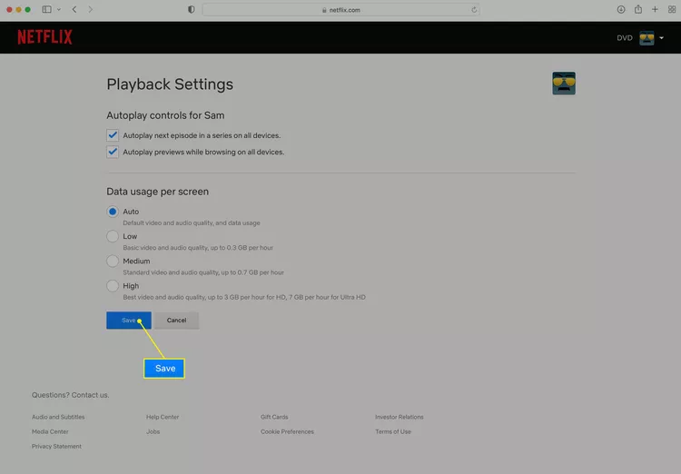Open Safari sidebar panel
Image resolution: width=681 pixels, height=474 pixels.
46,9
